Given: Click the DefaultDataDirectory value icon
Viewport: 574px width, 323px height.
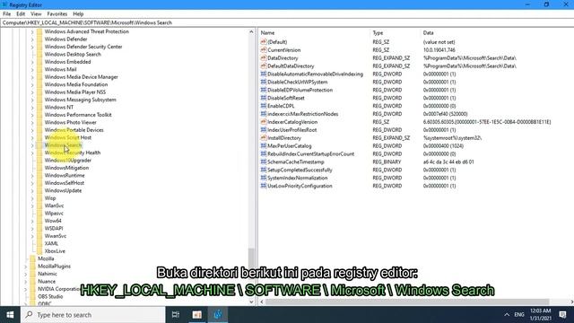Looking at the screenshot, I should [x=263, y=65].
